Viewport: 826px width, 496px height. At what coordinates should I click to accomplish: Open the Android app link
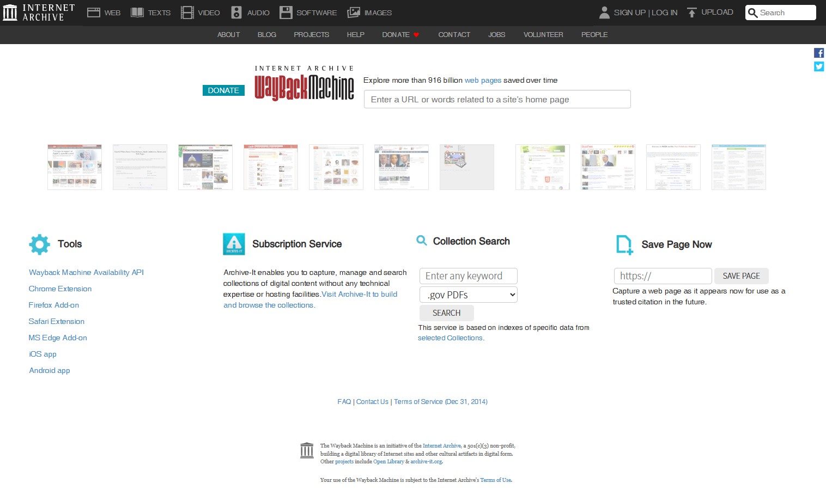(x=50, y=370)
